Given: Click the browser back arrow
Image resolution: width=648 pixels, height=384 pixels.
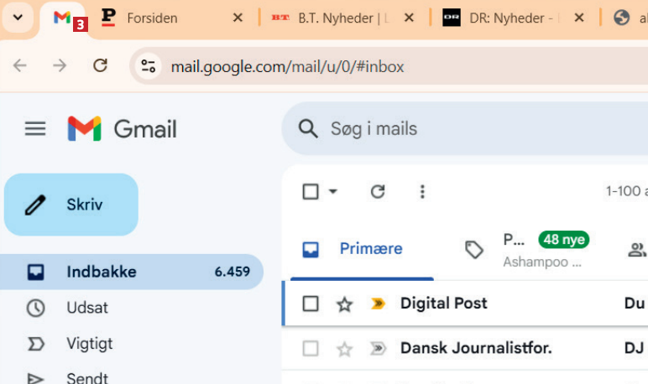Looking at the screenshot, I should tap(20, 65).
